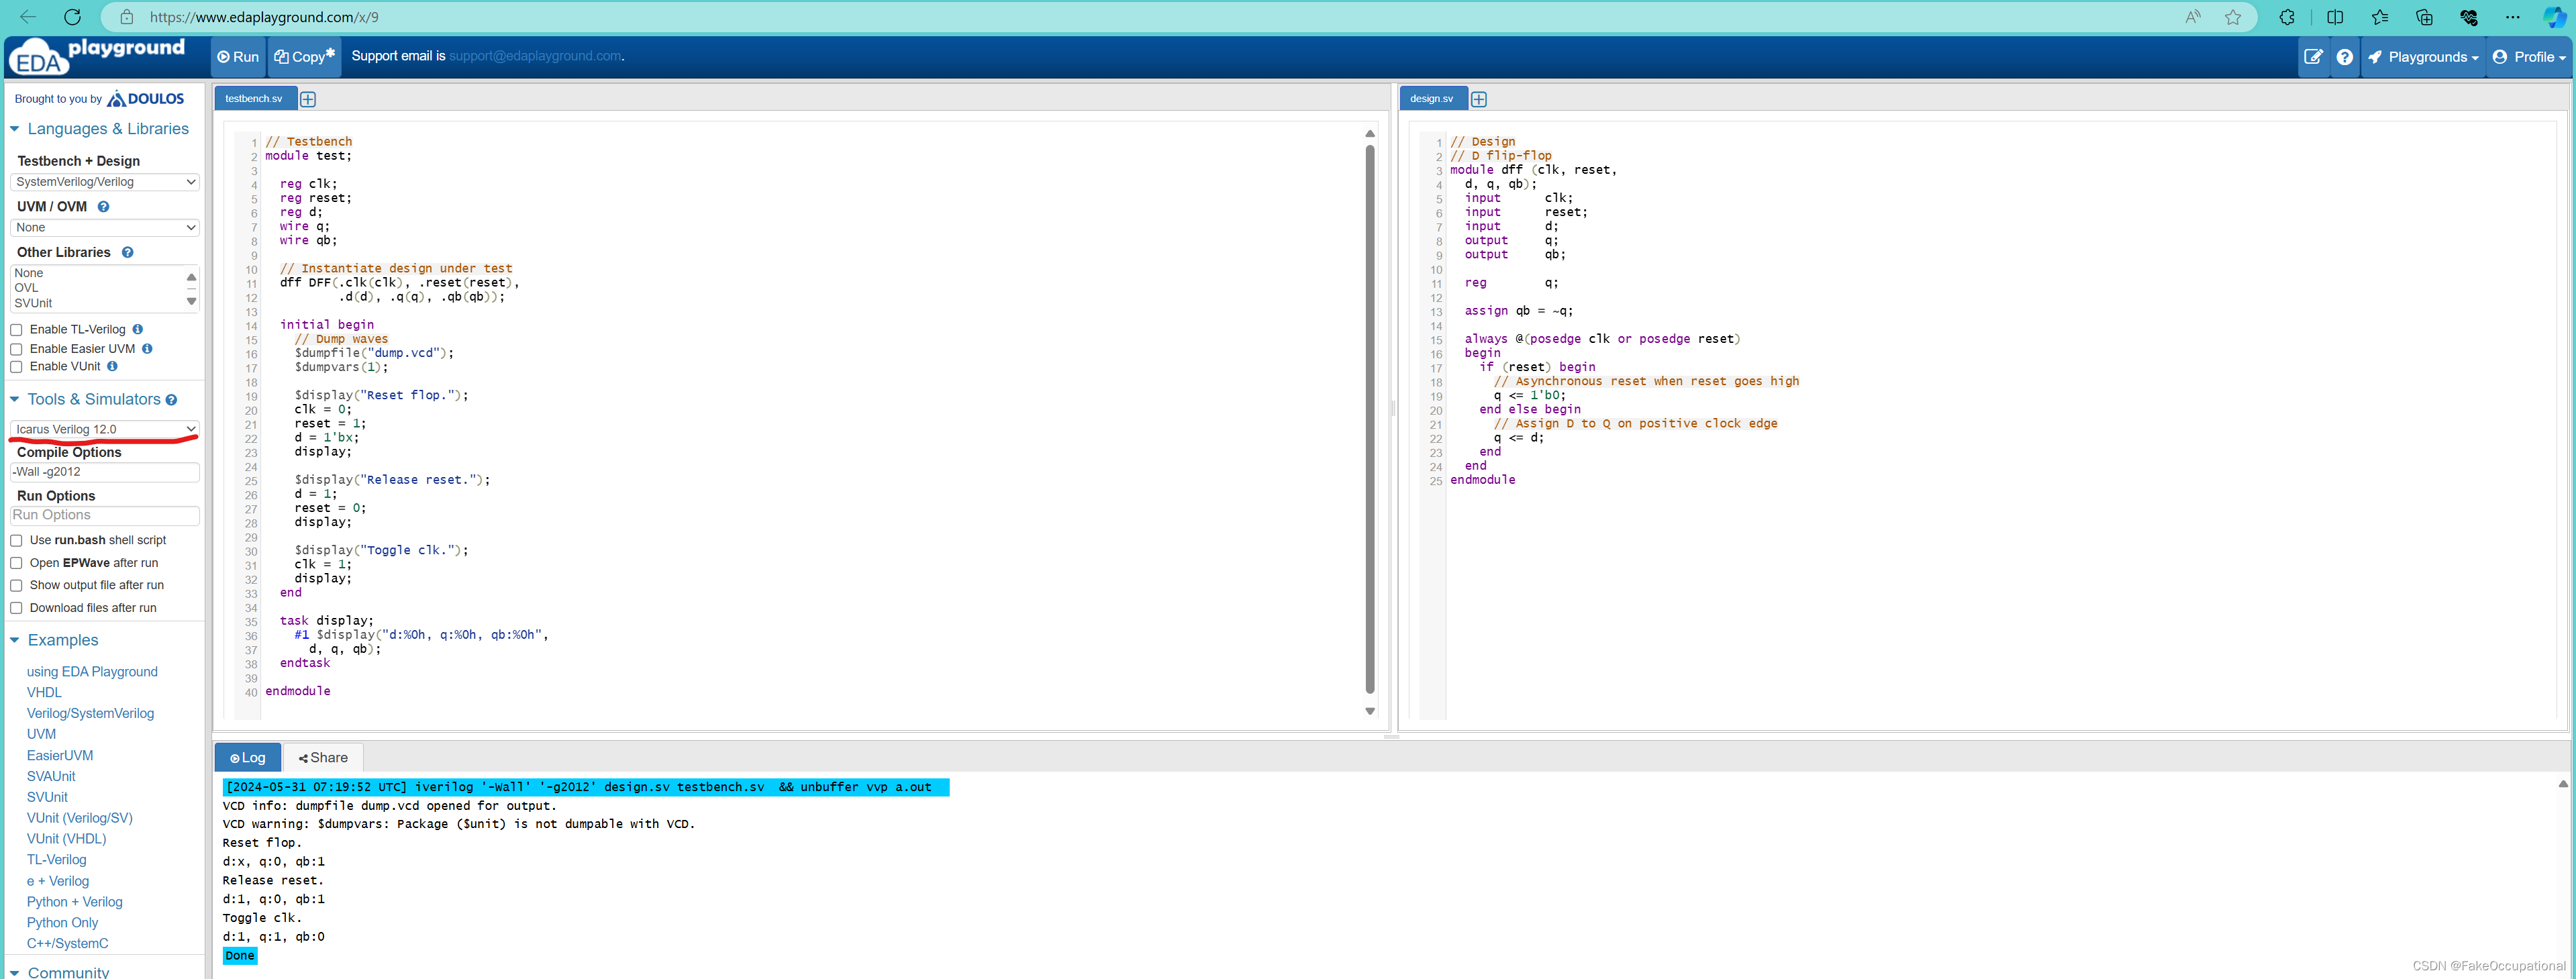Toggle Use run.bash shell script checkbox

pyautogui.click(x=16, y=541)
